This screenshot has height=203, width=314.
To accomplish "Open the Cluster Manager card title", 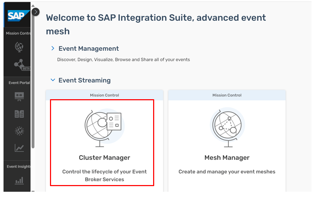I will pyautogui.click(x=105, y=158).
